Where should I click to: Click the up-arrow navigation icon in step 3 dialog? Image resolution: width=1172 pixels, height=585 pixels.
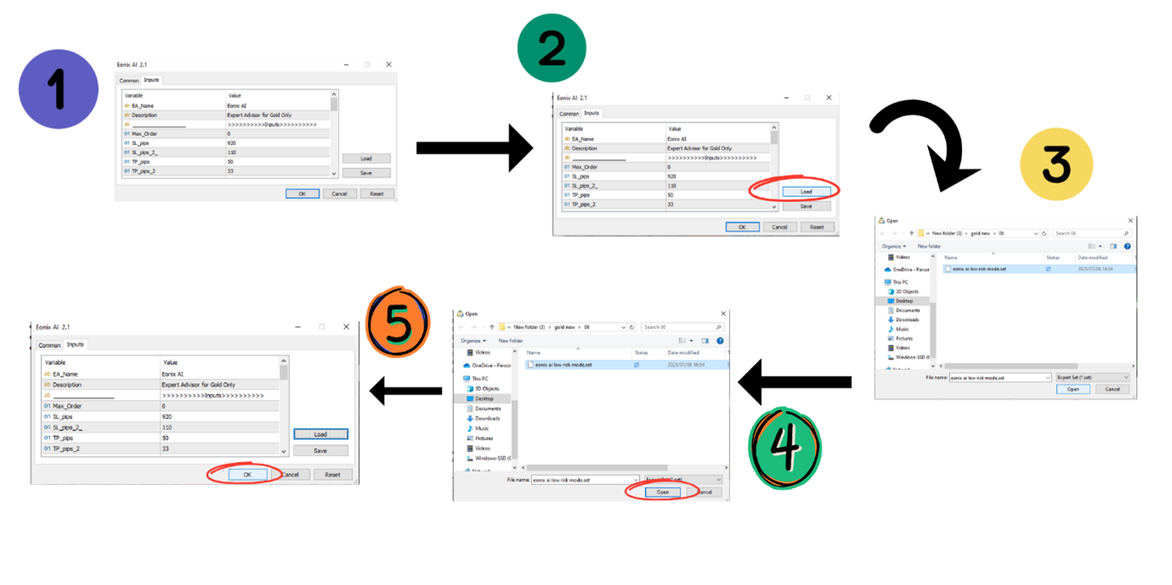(x=912, y=233)
